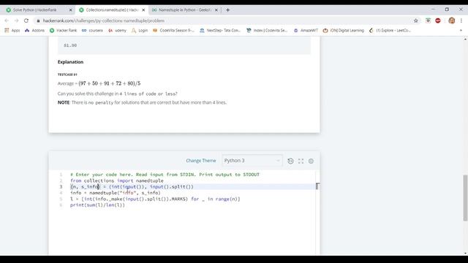
Task: Click the scrollbar up arrow
Action: tap(465, 39)
